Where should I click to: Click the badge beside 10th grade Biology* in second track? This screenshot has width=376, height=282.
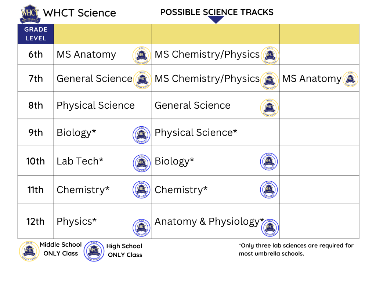(269, 162)
